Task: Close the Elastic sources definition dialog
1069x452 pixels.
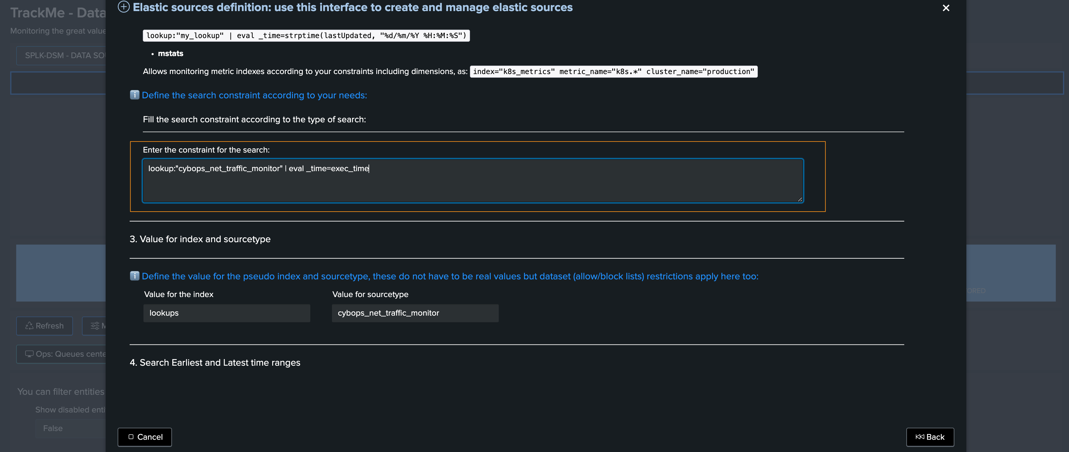Action: click(946, 8)
